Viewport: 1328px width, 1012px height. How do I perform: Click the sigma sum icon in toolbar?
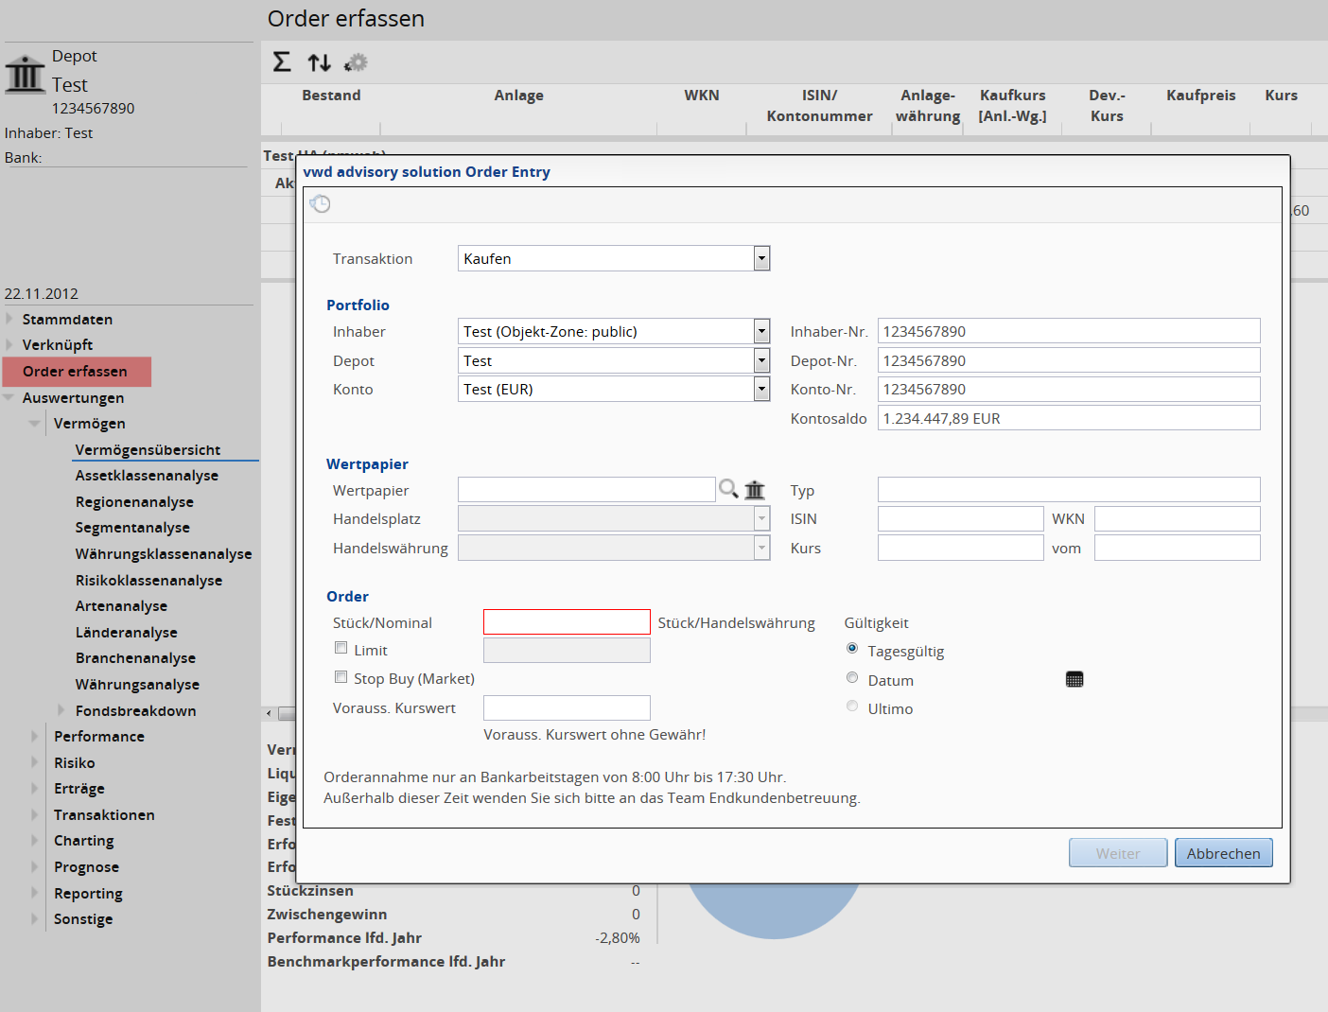tap(282, 62)
